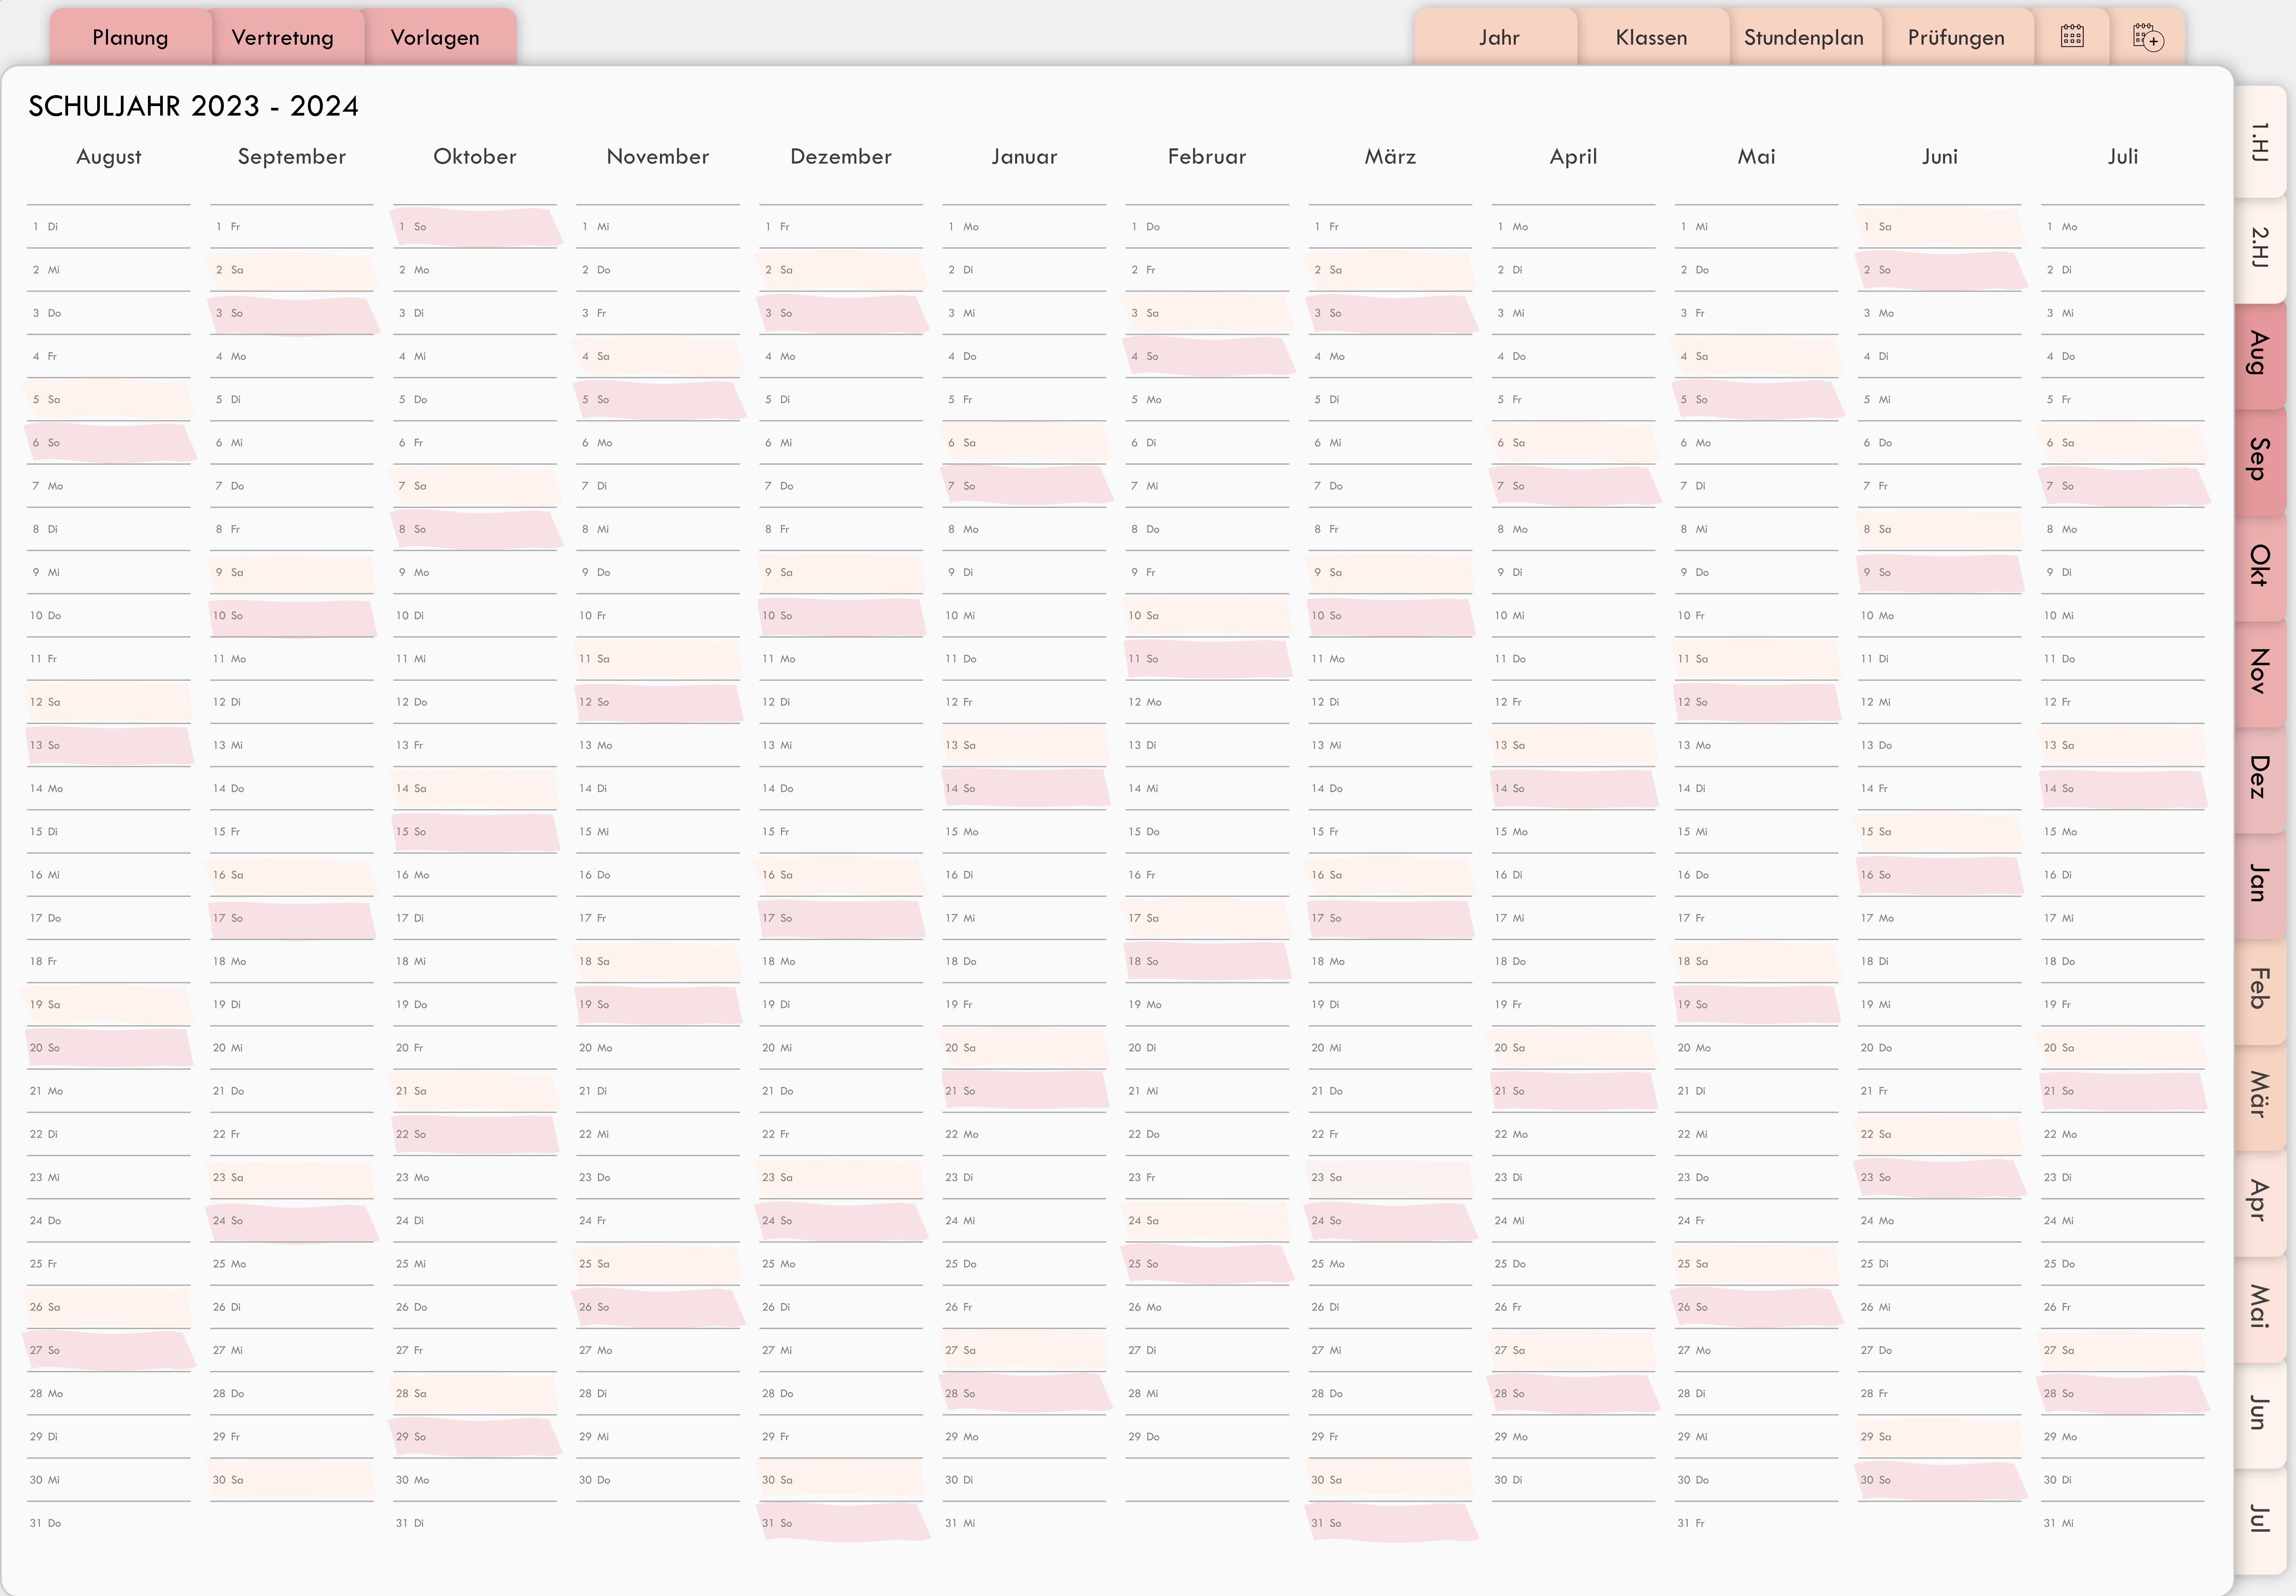Select Januar row '31 Mi'
The width and height of the screenshot is (2296, 1596).
point(1024,1523)
